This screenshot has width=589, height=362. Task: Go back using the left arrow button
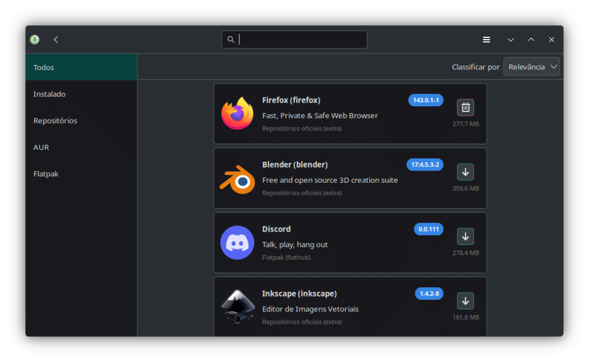pyautogui.click(x=56, y=40)
